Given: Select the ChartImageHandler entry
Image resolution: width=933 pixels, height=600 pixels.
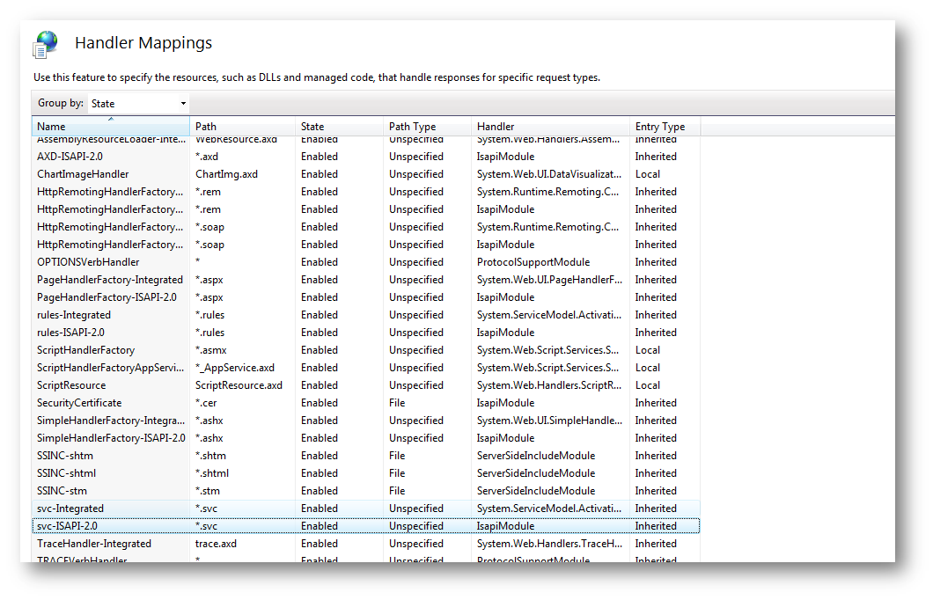Looking at the screenshot, I should coord(366,174).
